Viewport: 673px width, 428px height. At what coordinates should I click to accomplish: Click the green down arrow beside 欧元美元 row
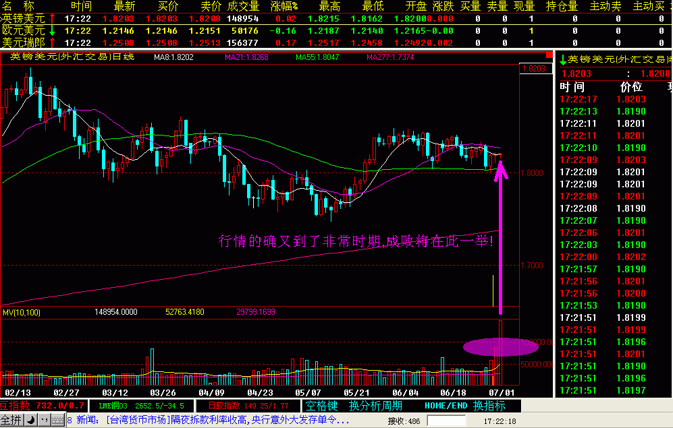tap(52, 31)
